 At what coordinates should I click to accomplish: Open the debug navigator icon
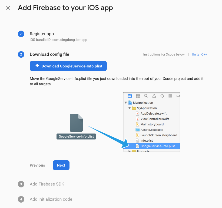(170, 96)
